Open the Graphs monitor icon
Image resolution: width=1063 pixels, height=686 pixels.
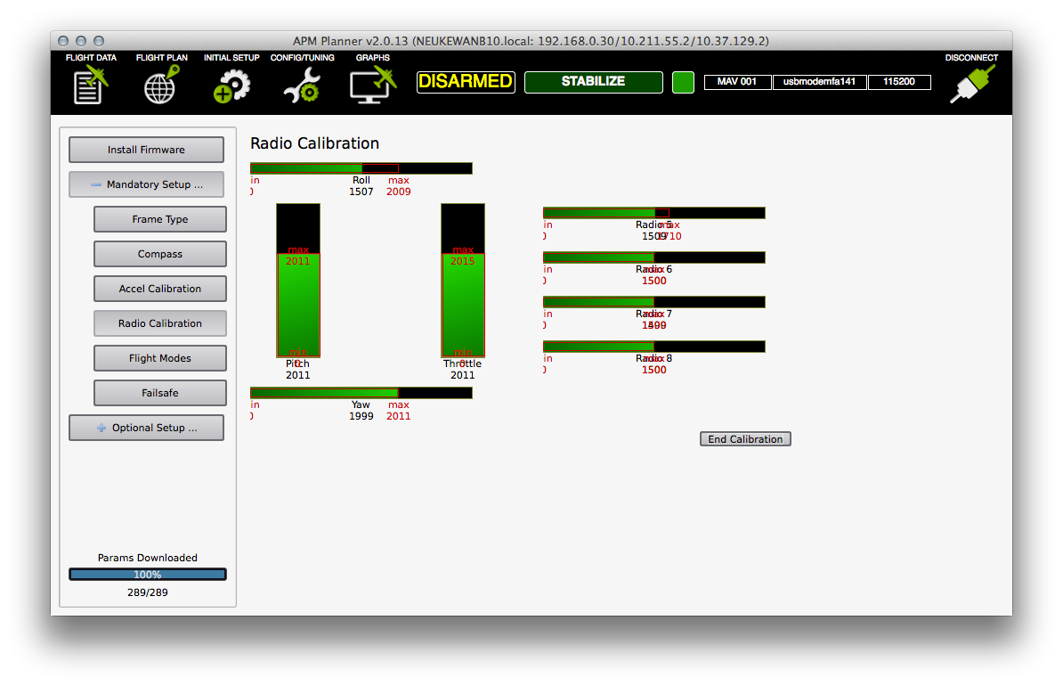click(372, 86)
